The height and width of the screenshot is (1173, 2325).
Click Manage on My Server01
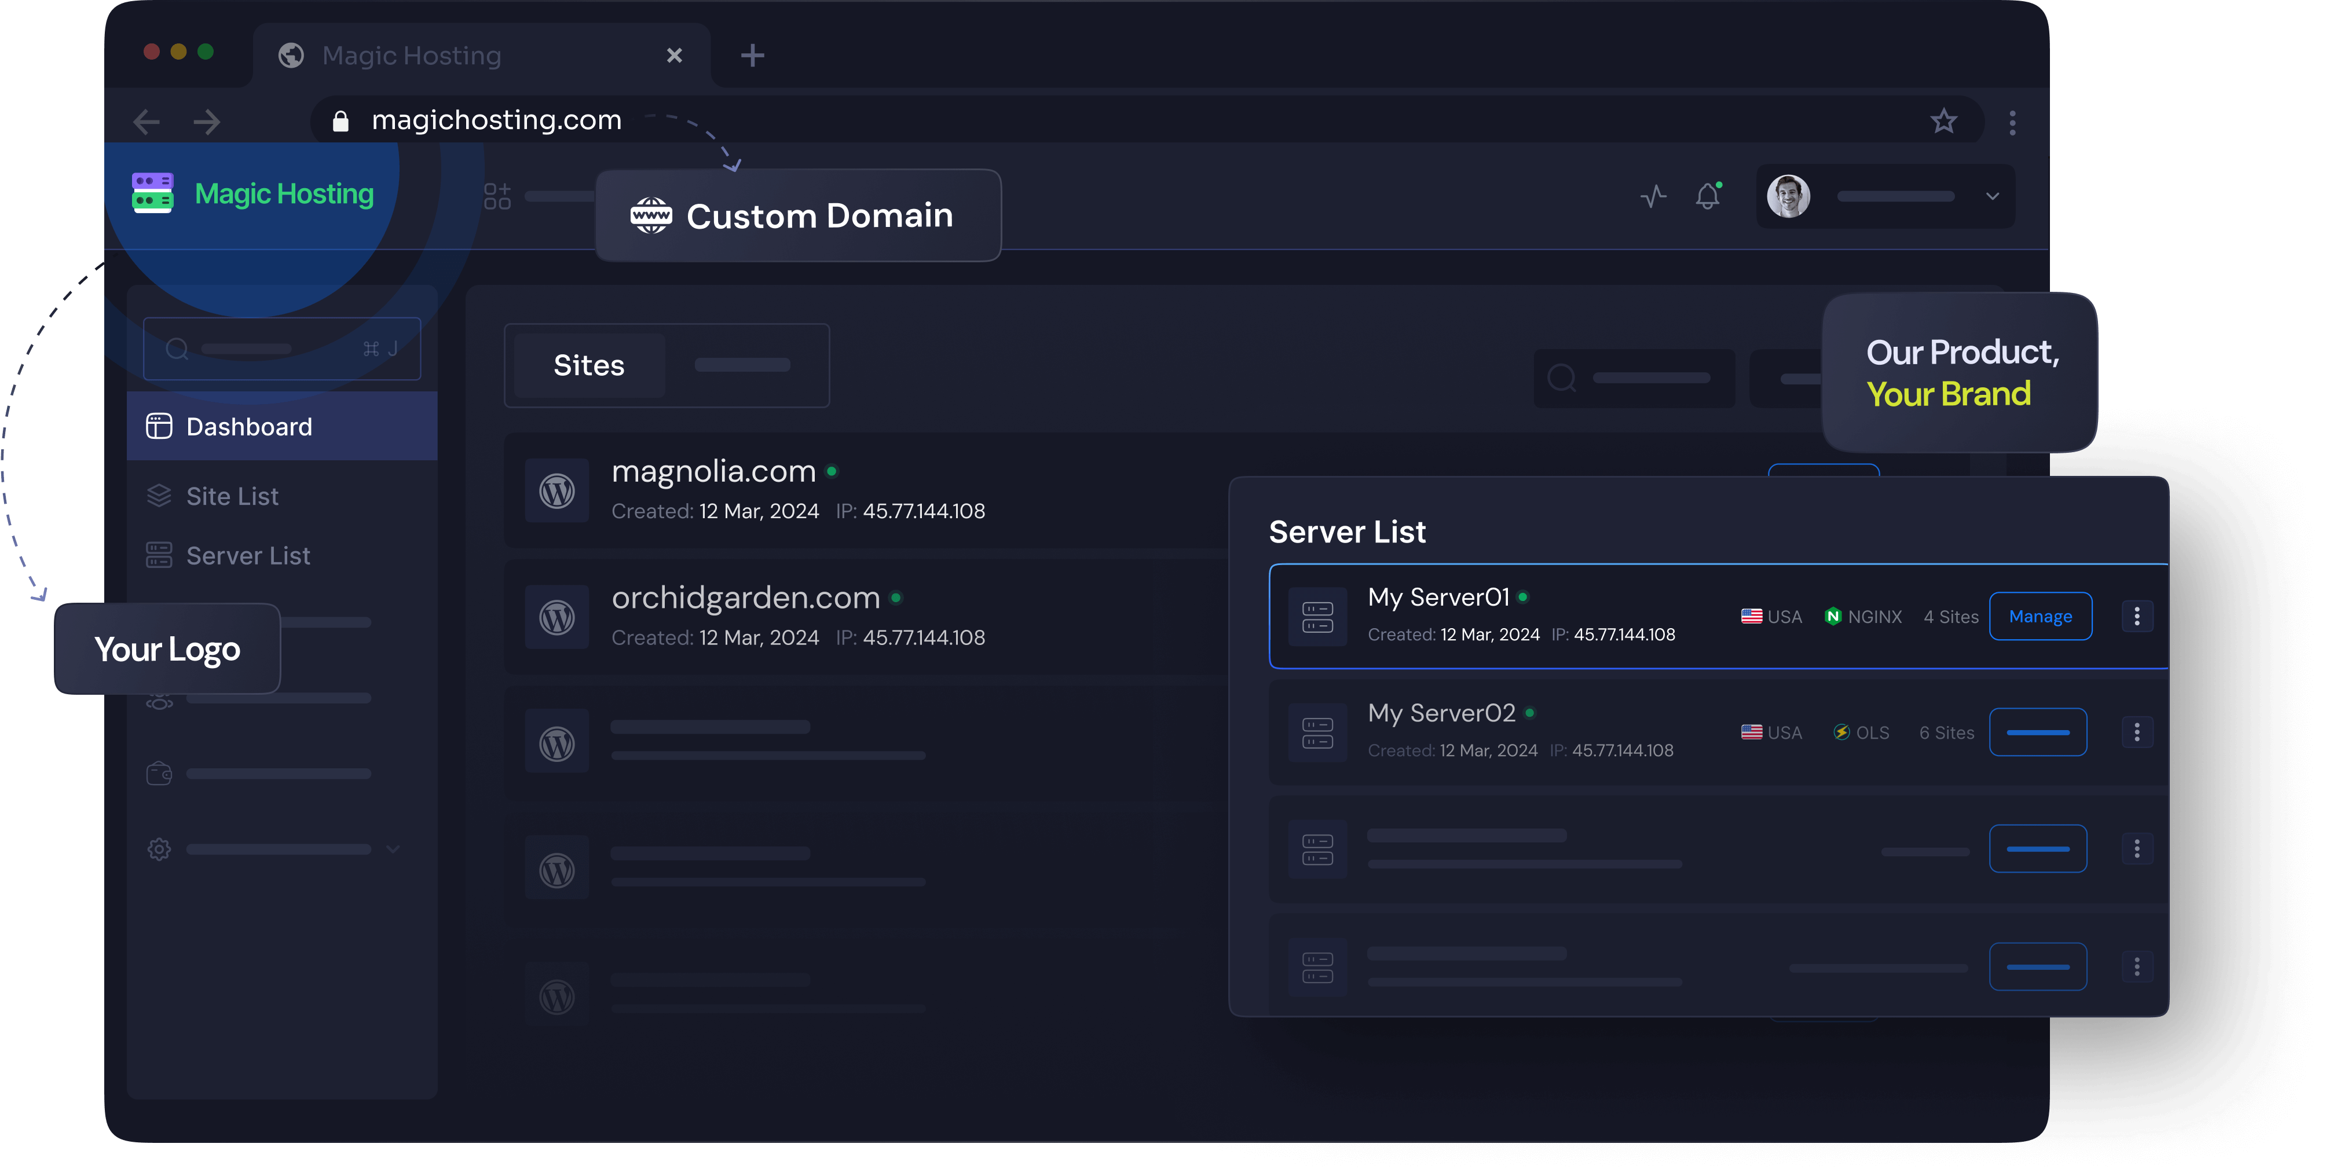(x=2041, y=616)
